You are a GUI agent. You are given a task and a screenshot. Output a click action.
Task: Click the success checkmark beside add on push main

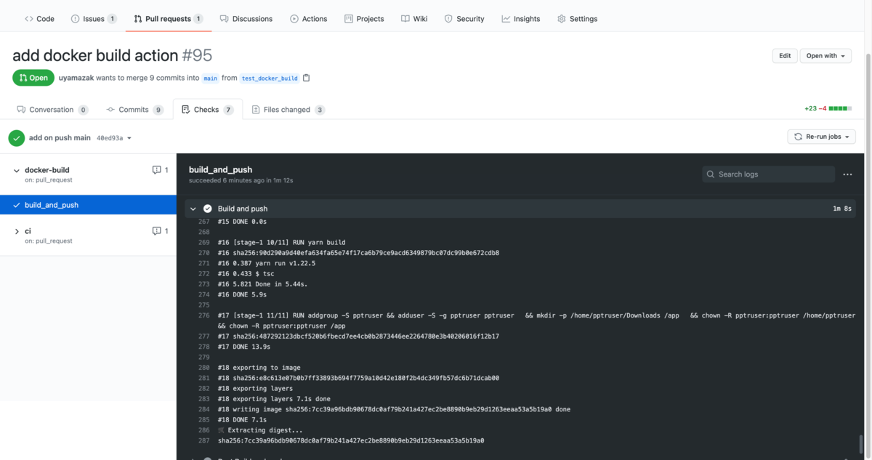point(16,137)
